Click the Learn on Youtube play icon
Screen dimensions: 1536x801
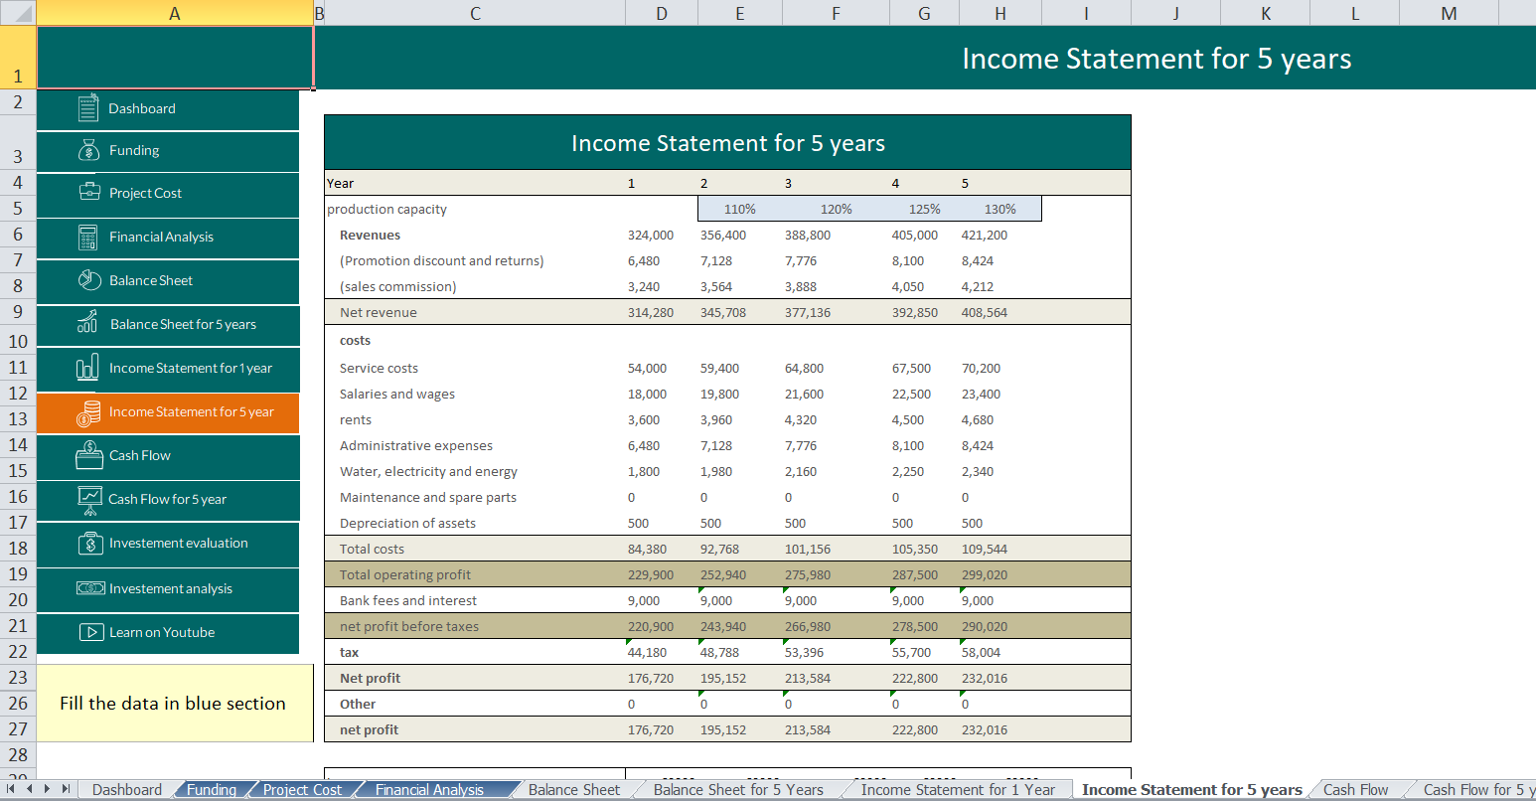[x=91, y=632]
